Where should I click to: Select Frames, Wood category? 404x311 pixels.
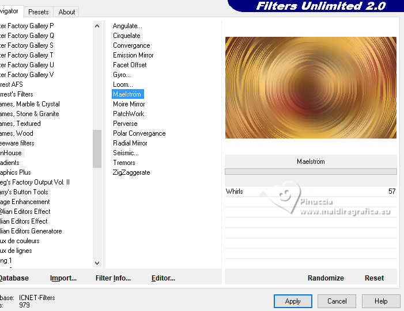tap(17, 133)
